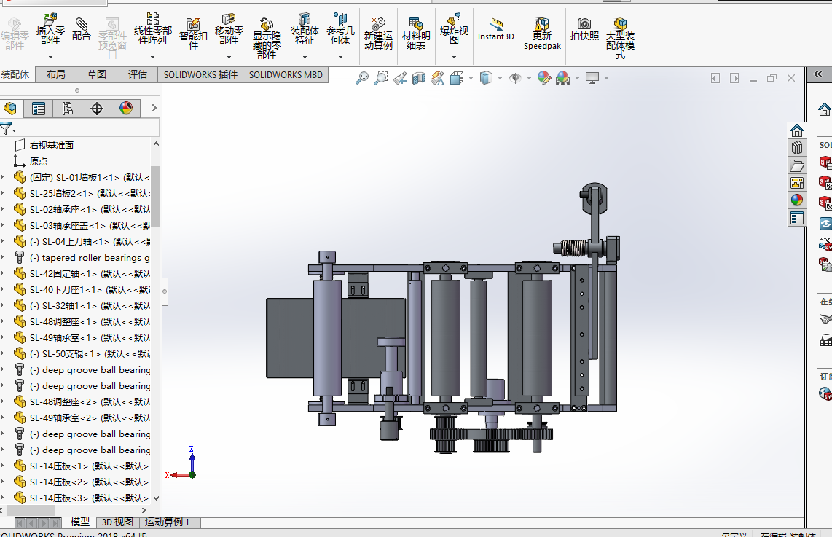Screen dimensions: 832x537
Task: Click Show Hidden Components (显示隐藏的零部件)
Action: [x=267, y=38]
